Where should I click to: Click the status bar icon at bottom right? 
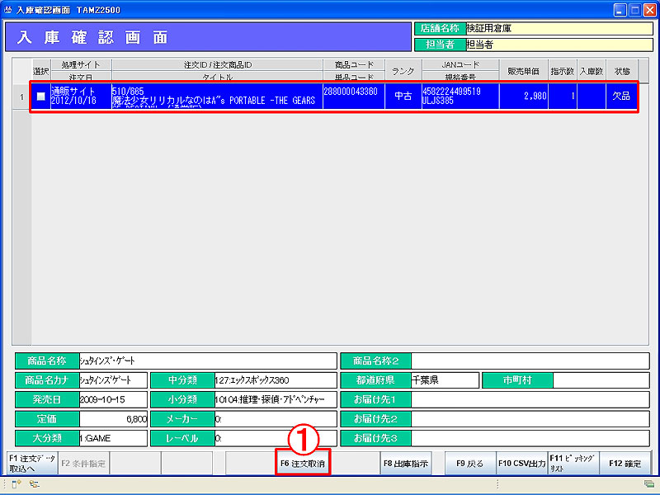click(649, 484)
